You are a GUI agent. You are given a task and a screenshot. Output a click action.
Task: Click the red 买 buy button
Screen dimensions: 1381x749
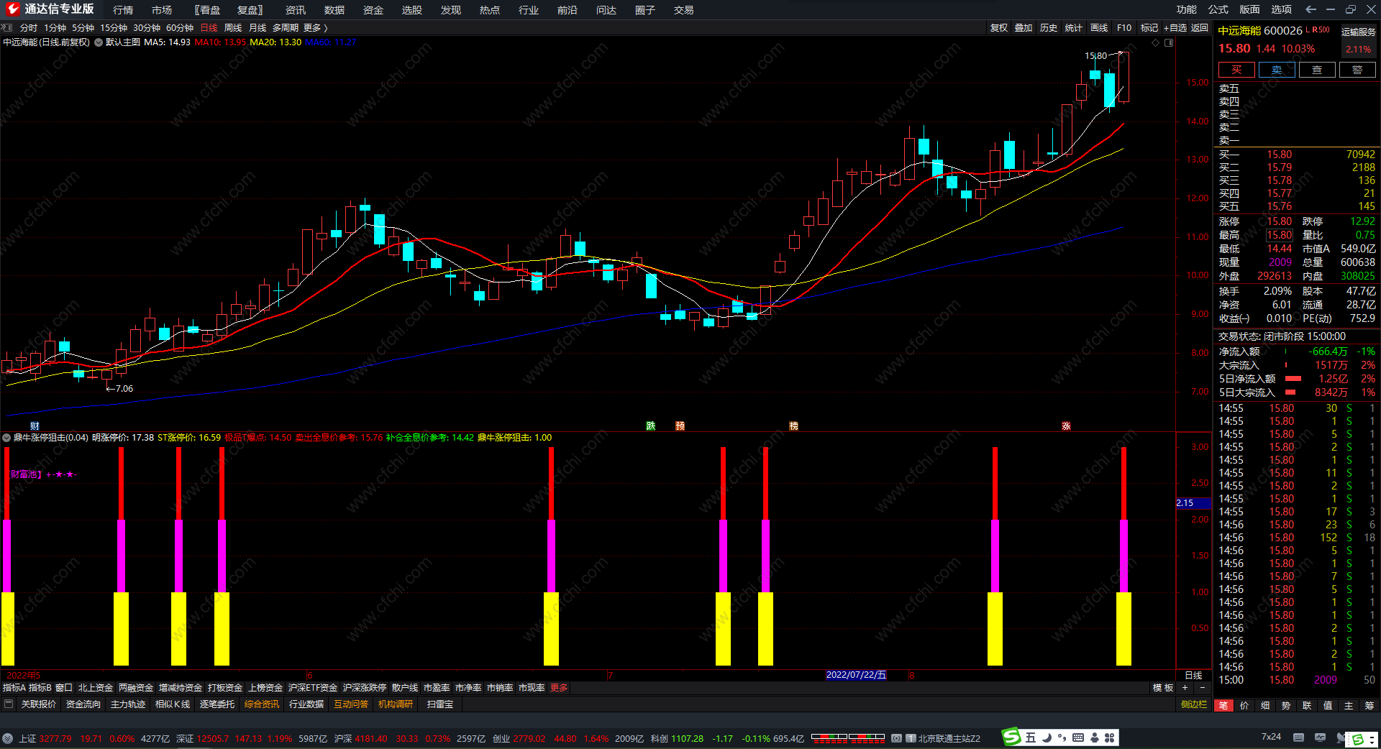(x=1236, y=70)
